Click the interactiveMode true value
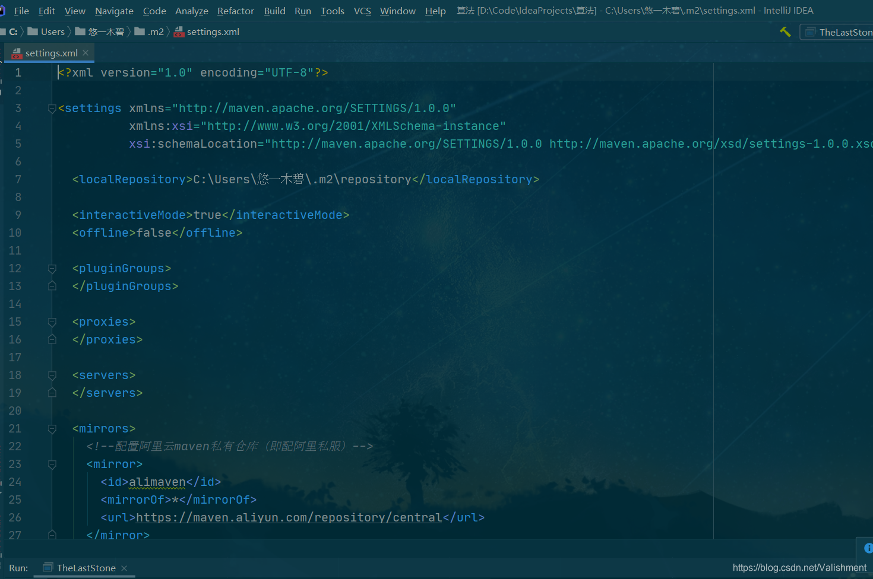 tap(207, 215)
